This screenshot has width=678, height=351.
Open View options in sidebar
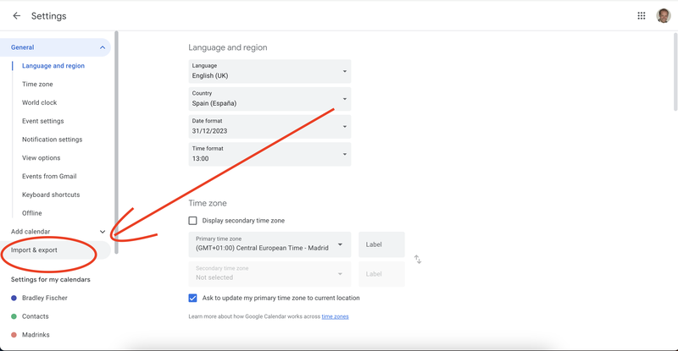(x=41, y=158)
